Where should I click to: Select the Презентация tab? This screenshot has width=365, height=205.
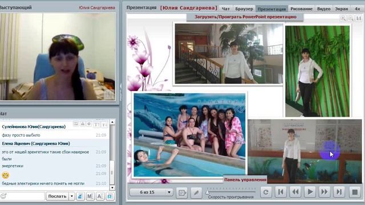(271, 9)
